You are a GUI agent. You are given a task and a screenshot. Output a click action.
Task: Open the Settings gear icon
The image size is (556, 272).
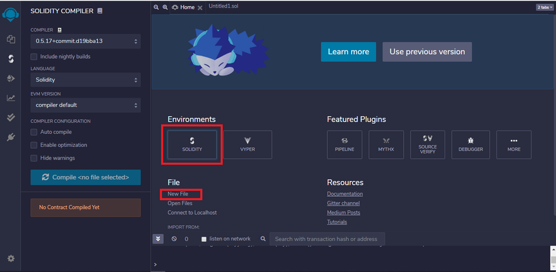[11, 259]
